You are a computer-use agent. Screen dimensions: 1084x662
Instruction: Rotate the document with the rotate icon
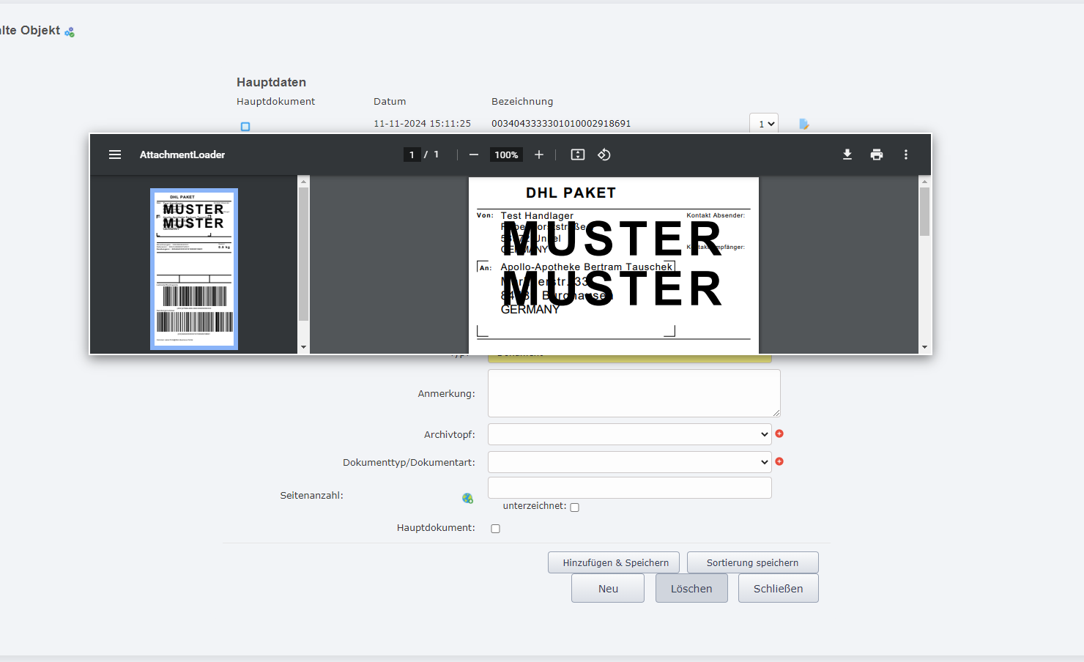pos(604,155)
